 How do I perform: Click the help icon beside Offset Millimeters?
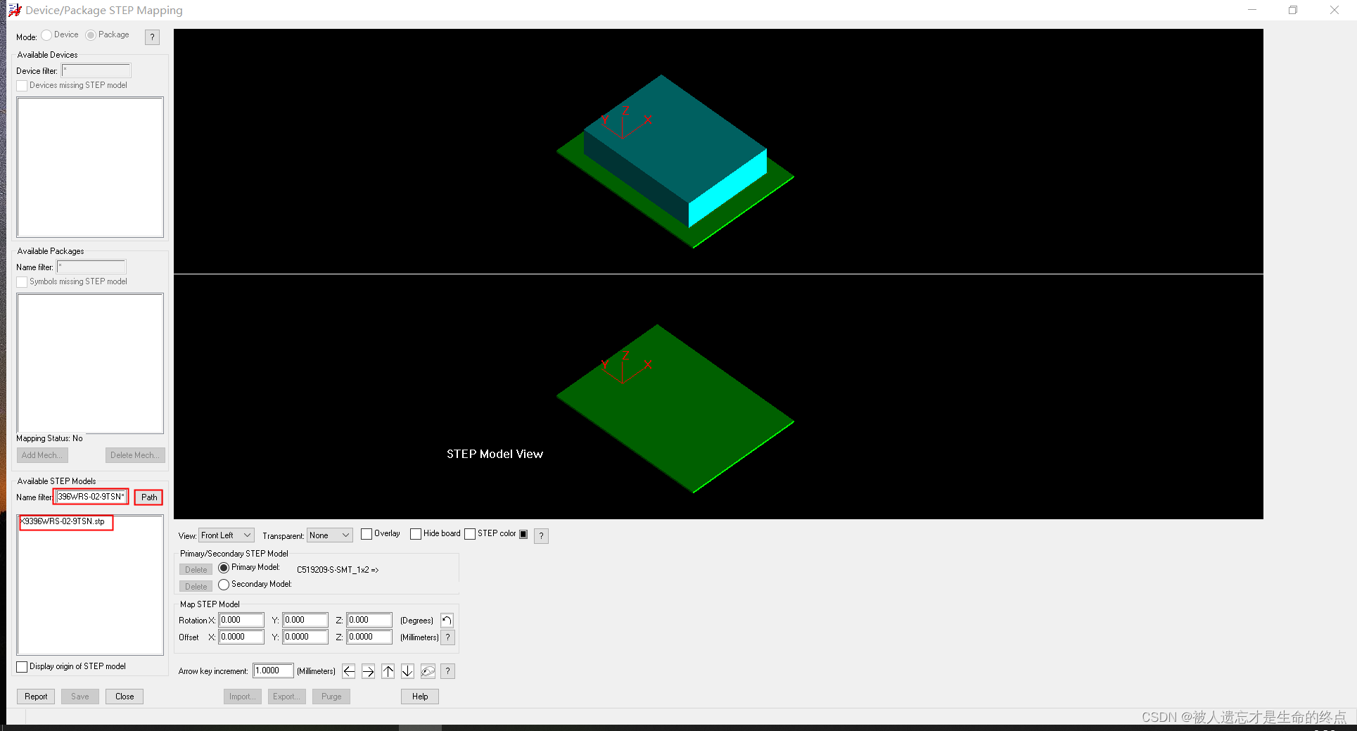(447, 637)
